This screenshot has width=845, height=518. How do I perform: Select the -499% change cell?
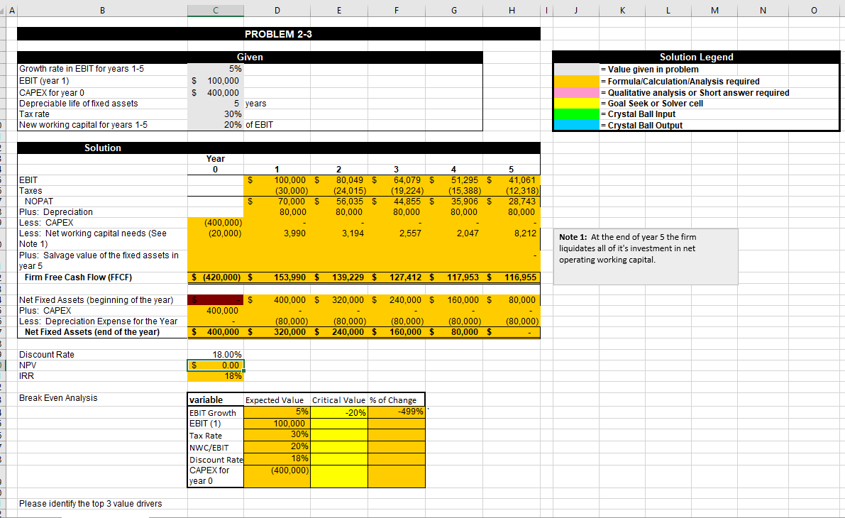[x=396, y=412]
